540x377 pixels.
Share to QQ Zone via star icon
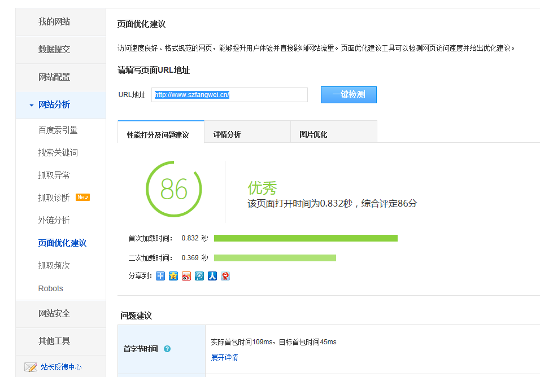(x=173, y=276)
